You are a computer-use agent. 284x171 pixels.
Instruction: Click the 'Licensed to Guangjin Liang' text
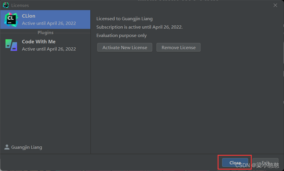(124, 19)
